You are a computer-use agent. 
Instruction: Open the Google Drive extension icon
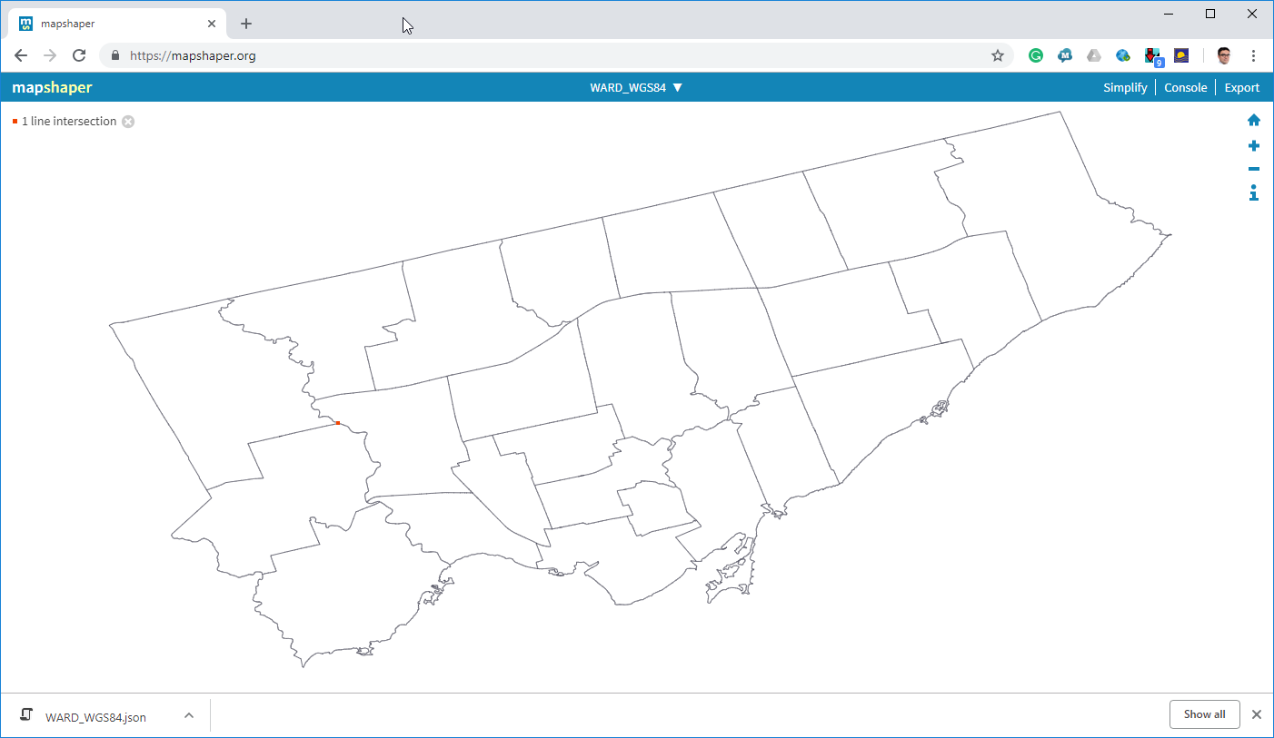(1094, 55)
